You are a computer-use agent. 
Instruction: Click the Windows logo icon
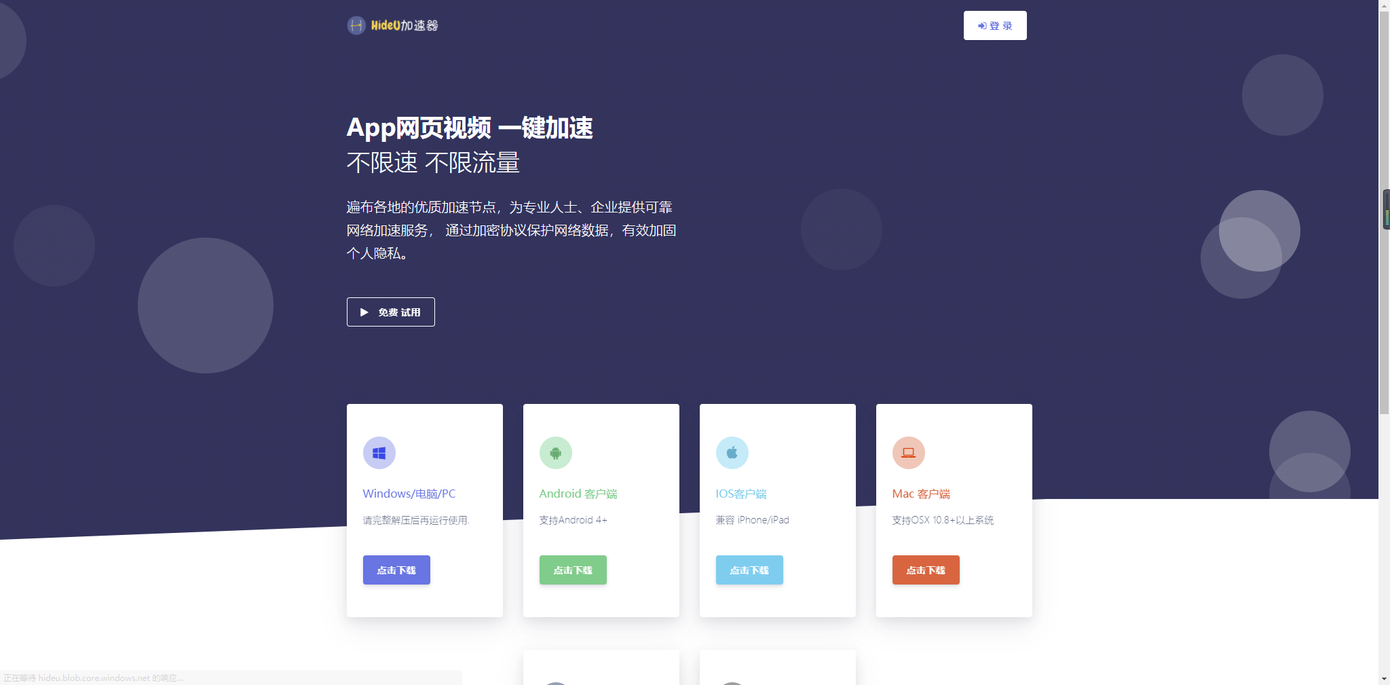point(379,453)
